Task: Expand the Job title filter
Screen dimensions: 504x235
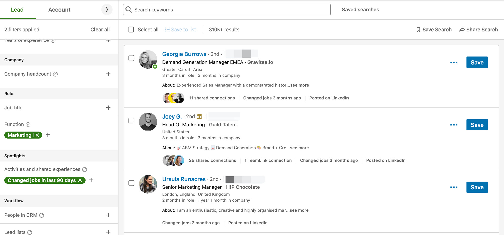Action: [x=108, y=108]
